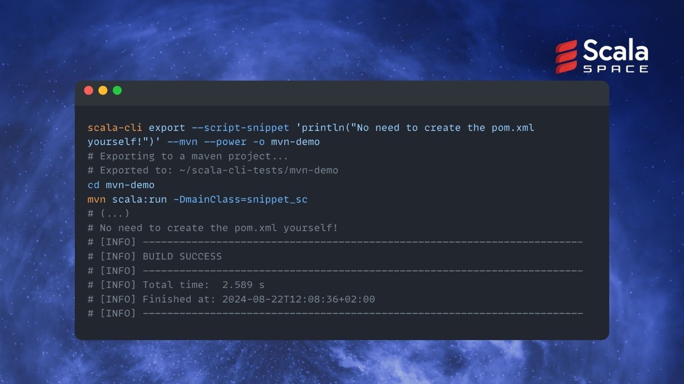Screen dimensions: 684x384
Task: Click the orange "mvn" command
Action: click(x=96, y=199)
